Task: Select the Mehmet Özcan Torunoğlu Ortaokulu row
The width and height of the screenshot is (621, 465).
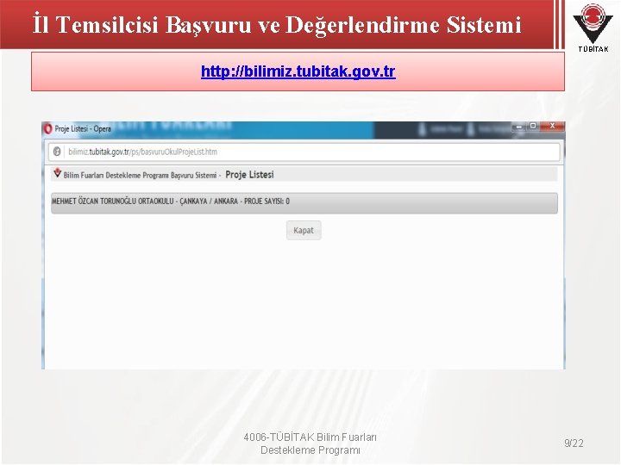Action: (304, 203)
